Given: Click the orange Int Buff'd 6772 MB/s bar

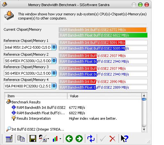Looking at the screenshot, I should pos(103,30).
